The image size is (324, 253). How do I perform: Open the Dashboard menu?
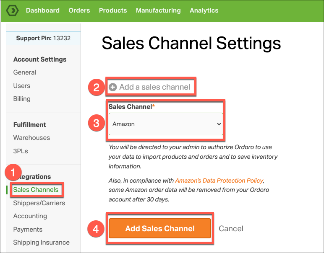42,10
